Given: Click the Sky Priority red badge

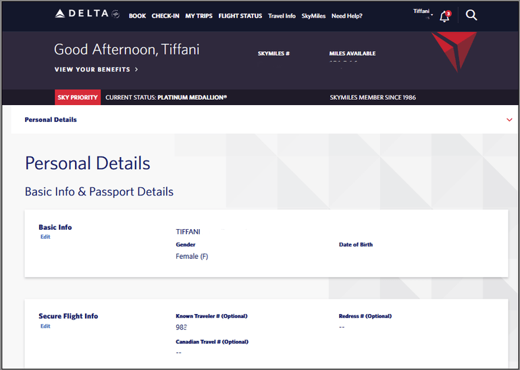Looking at the screenshot, I should (78, 97).
